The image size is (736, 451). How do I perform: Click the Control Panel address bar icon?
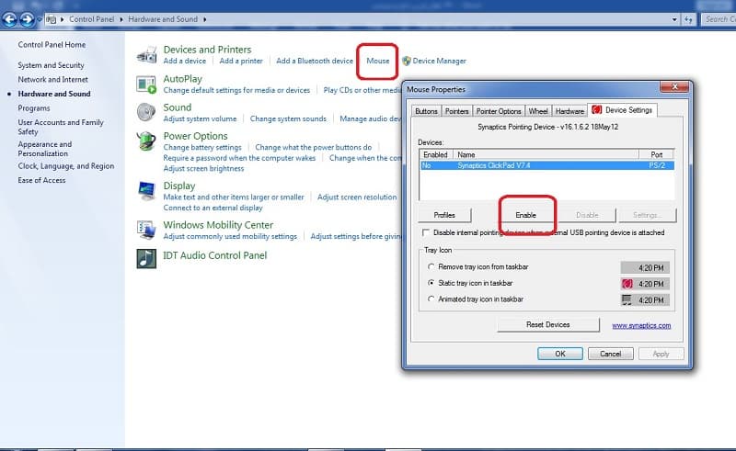(x=52, y=19)
